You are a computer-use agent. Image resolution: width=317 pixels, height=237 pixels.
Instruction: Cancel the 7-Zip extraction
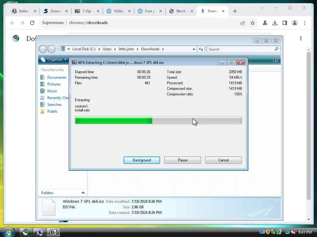pos(224,160)
